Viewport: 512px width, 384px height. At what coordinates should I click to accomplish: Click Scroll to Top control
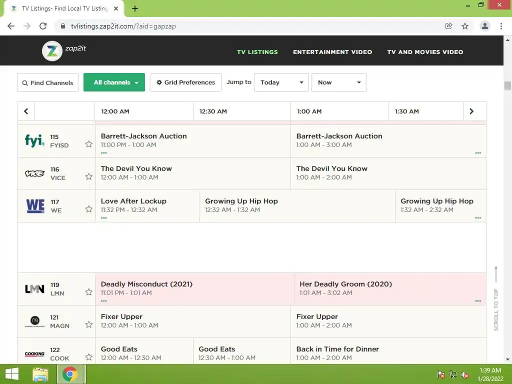(x=496, y=299)
